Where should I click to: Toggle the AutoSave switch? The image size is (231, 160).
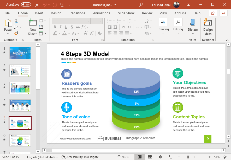[x=26, y=5]
